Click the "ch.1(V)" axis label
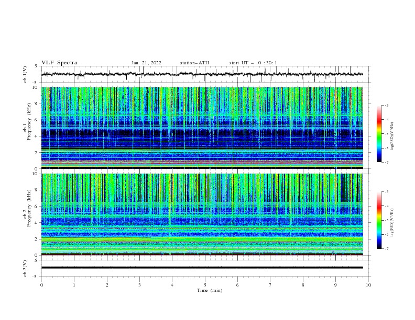Screen dimensions: 415x320 coord(25,74)
